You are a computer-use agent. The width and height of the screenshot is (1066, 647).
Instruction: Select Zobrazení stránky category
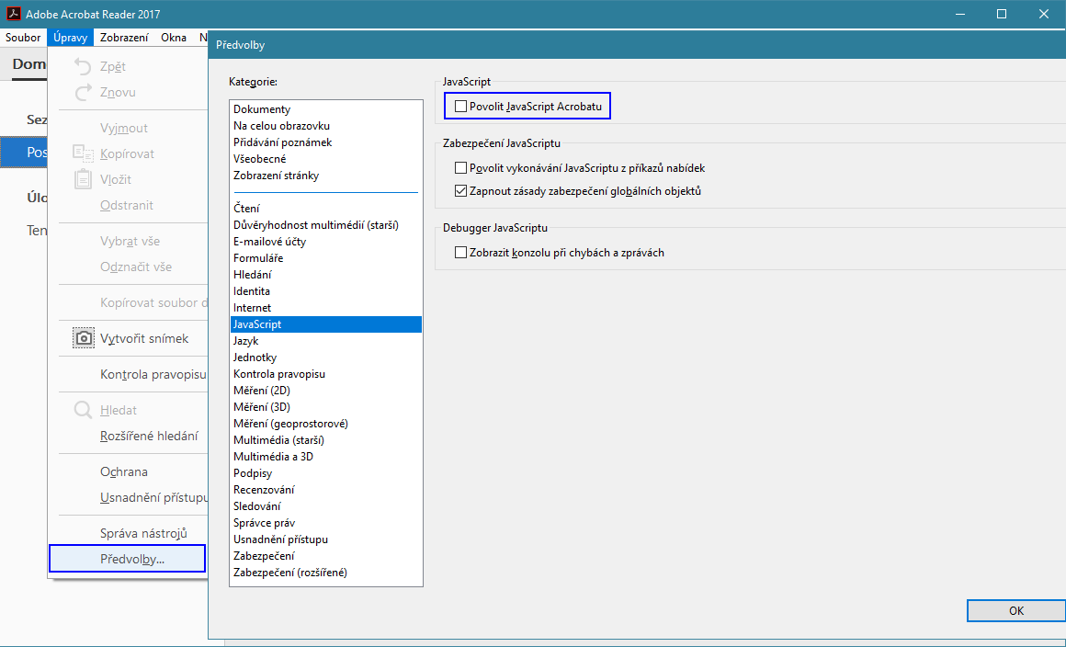pos(325,176)
